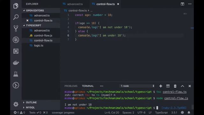Create a new terminal with plus icon
The height and width of the screenshot is (115, 204).
[x=161, y=86]
